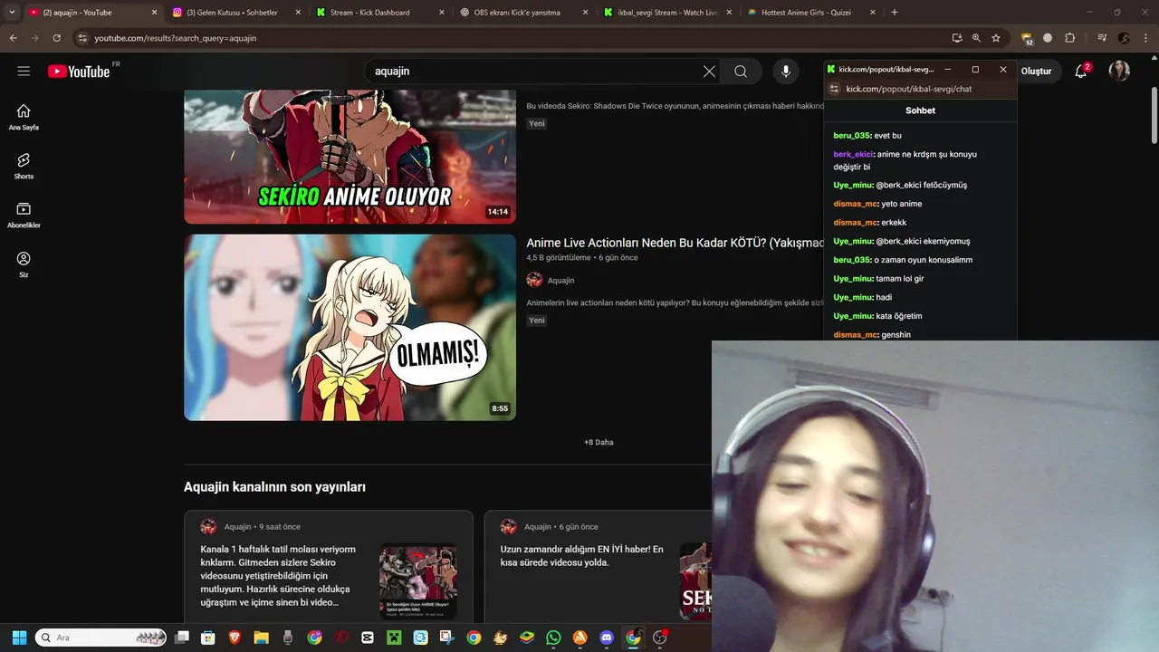The width and height of the screenshot is (1159, 652).
Task: Read the Kanala 1 haftalık tatil post
Action: tap(279, 576)
